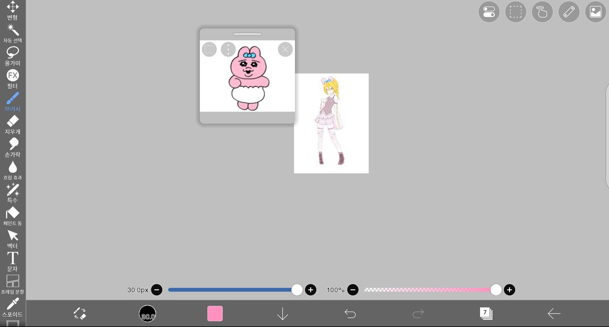Image resolution: width=609 pixels, height=327 pixels.
Task: Open the pink color swatch
Action: coord(215,313)
